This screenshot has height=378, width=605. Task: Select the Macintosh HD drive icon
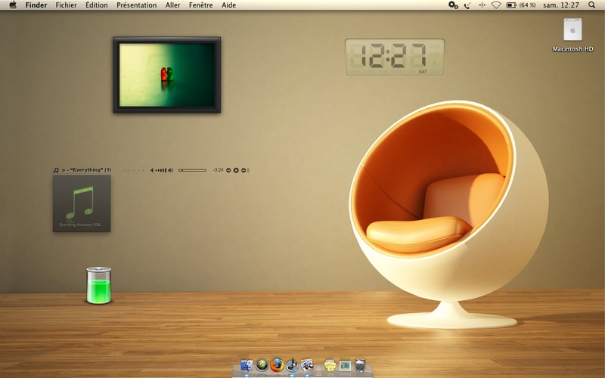[572, 29]
